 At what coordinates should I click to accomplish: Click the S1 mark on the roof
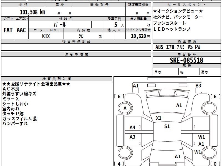point(167,126)
